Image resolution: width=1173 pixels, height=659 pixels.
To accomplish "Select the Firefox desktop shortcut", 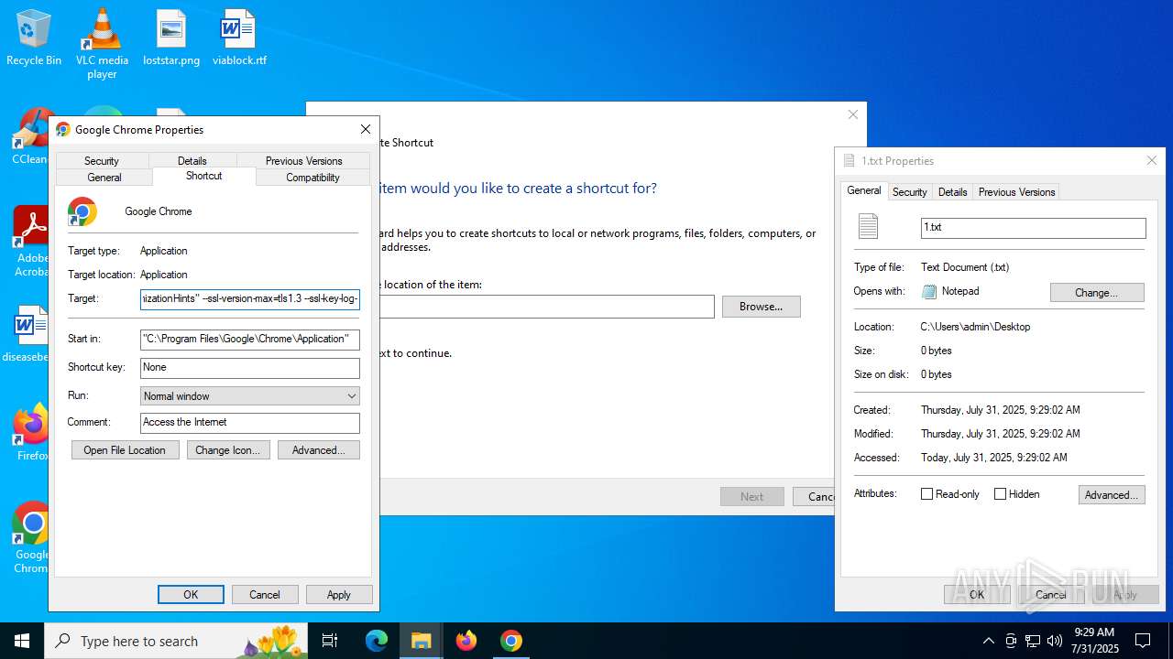I will tap(30, 432).
